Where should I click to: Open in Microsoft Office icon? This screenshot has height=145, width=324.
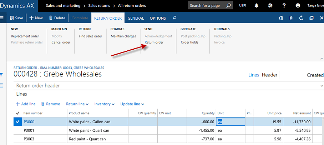click(x=280, y=18)
